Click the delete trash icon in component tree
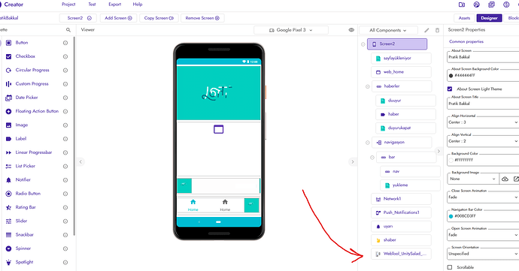 pos(437,30)
